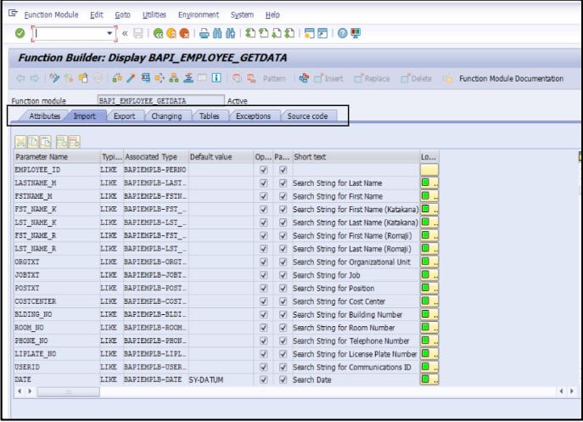583x422 pixels.
Task: Click the Where-Used List icon
Action: 160,78
